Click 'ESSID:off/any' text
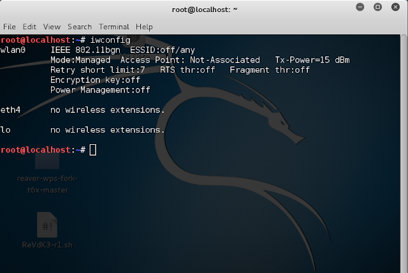This screenshot has height=273, width=408. 163,50
